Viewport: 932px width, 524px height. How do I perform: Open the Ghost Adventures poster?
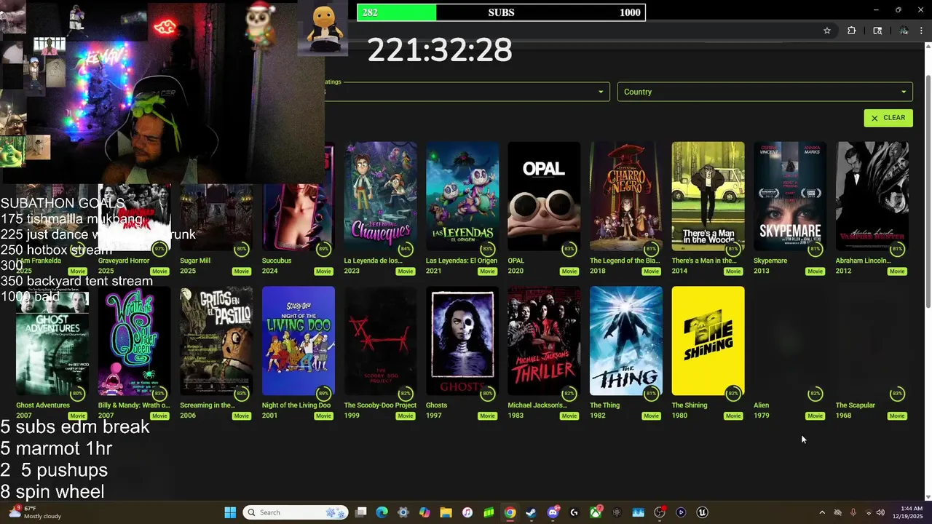click(52, 341)
